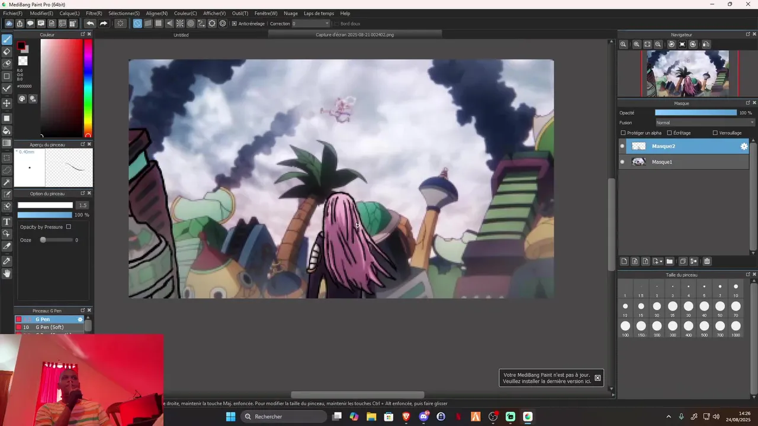Open the Sélectionner menu
This screenshot has height=426, width=758.
point(124,13)
